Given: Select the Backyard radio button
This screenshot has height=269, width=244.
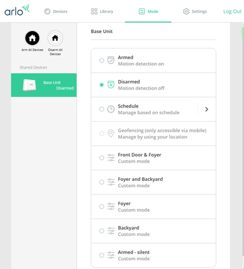Looking at the screenshot, I should coord(101,231).
